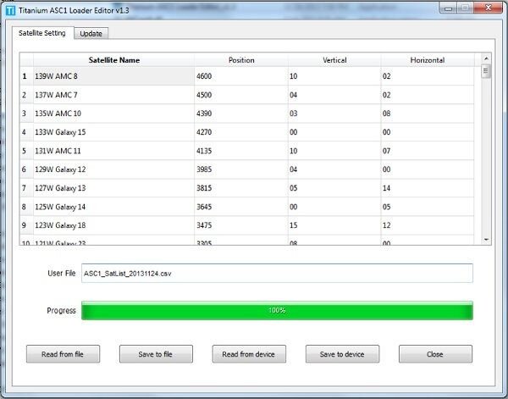Select the 125W Galaxy 14 cell

coord(113,207)
